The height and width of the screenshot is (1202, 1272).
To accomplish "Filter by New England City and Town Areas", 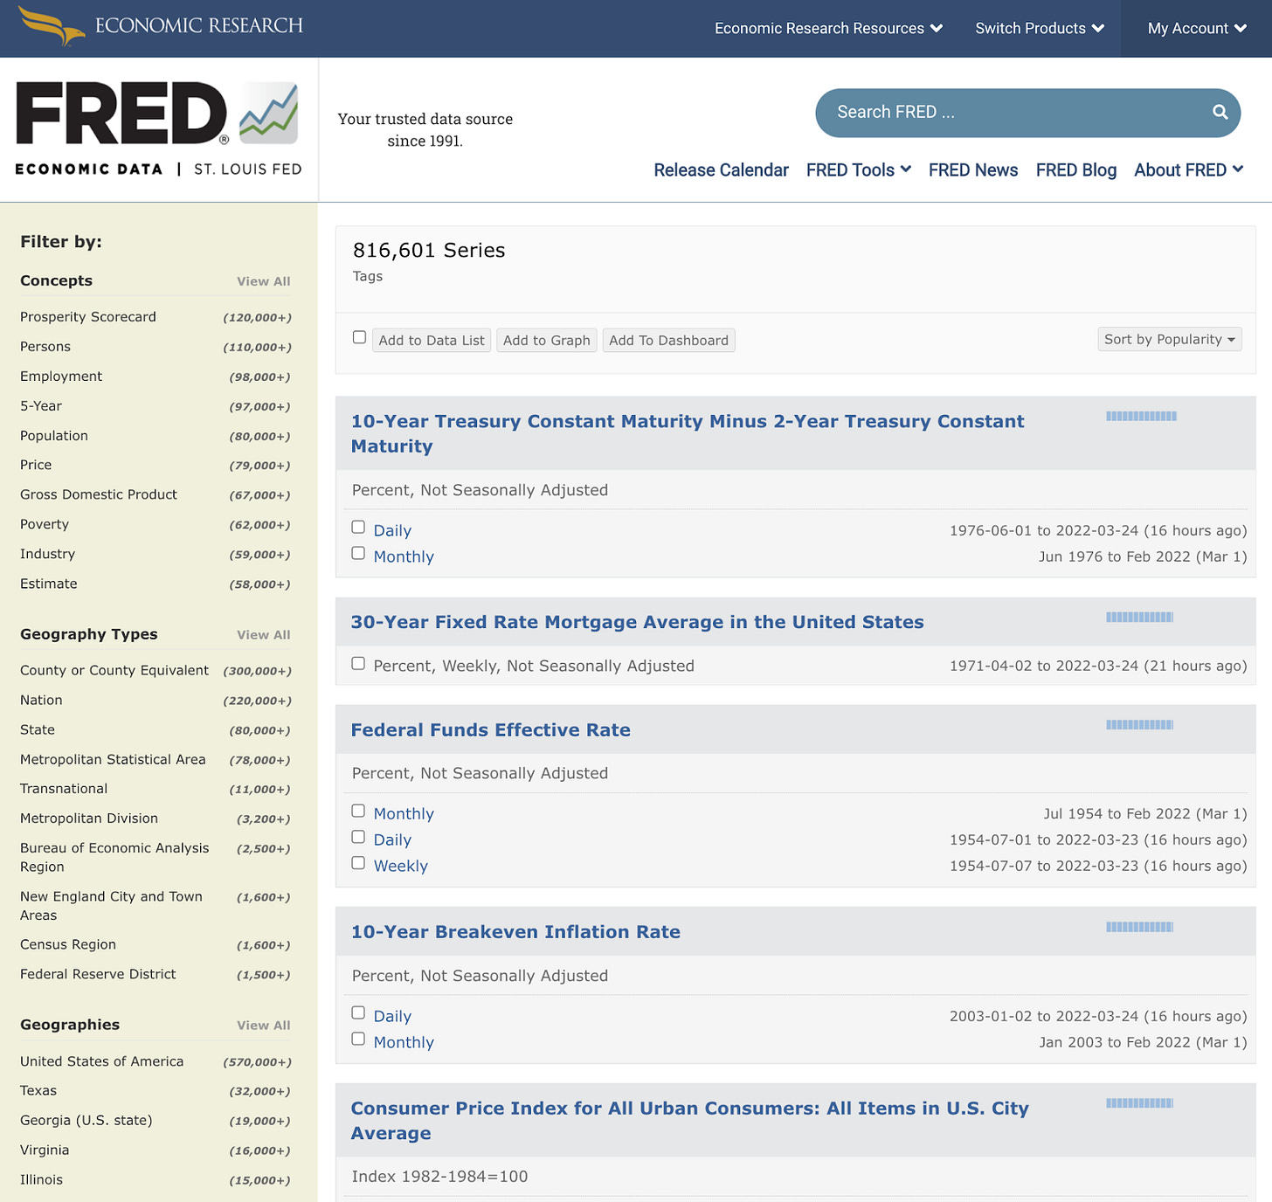I will (111, 906).
